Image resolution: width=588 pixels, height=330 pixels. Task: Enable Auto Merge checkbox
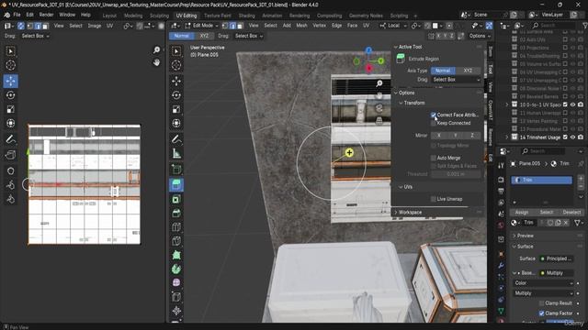[x=434, y=158]
